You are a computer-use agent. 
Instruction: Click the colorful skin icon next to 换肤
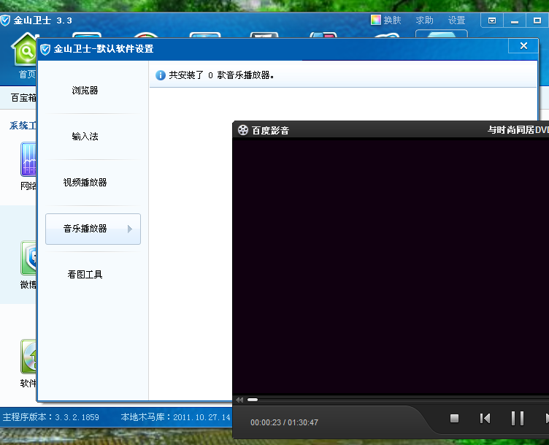(376, 20)
